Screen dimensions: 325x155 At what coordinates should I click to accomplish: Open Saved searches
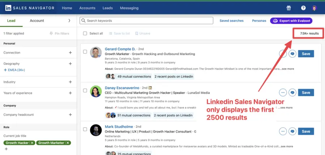(x=231, y=21)
